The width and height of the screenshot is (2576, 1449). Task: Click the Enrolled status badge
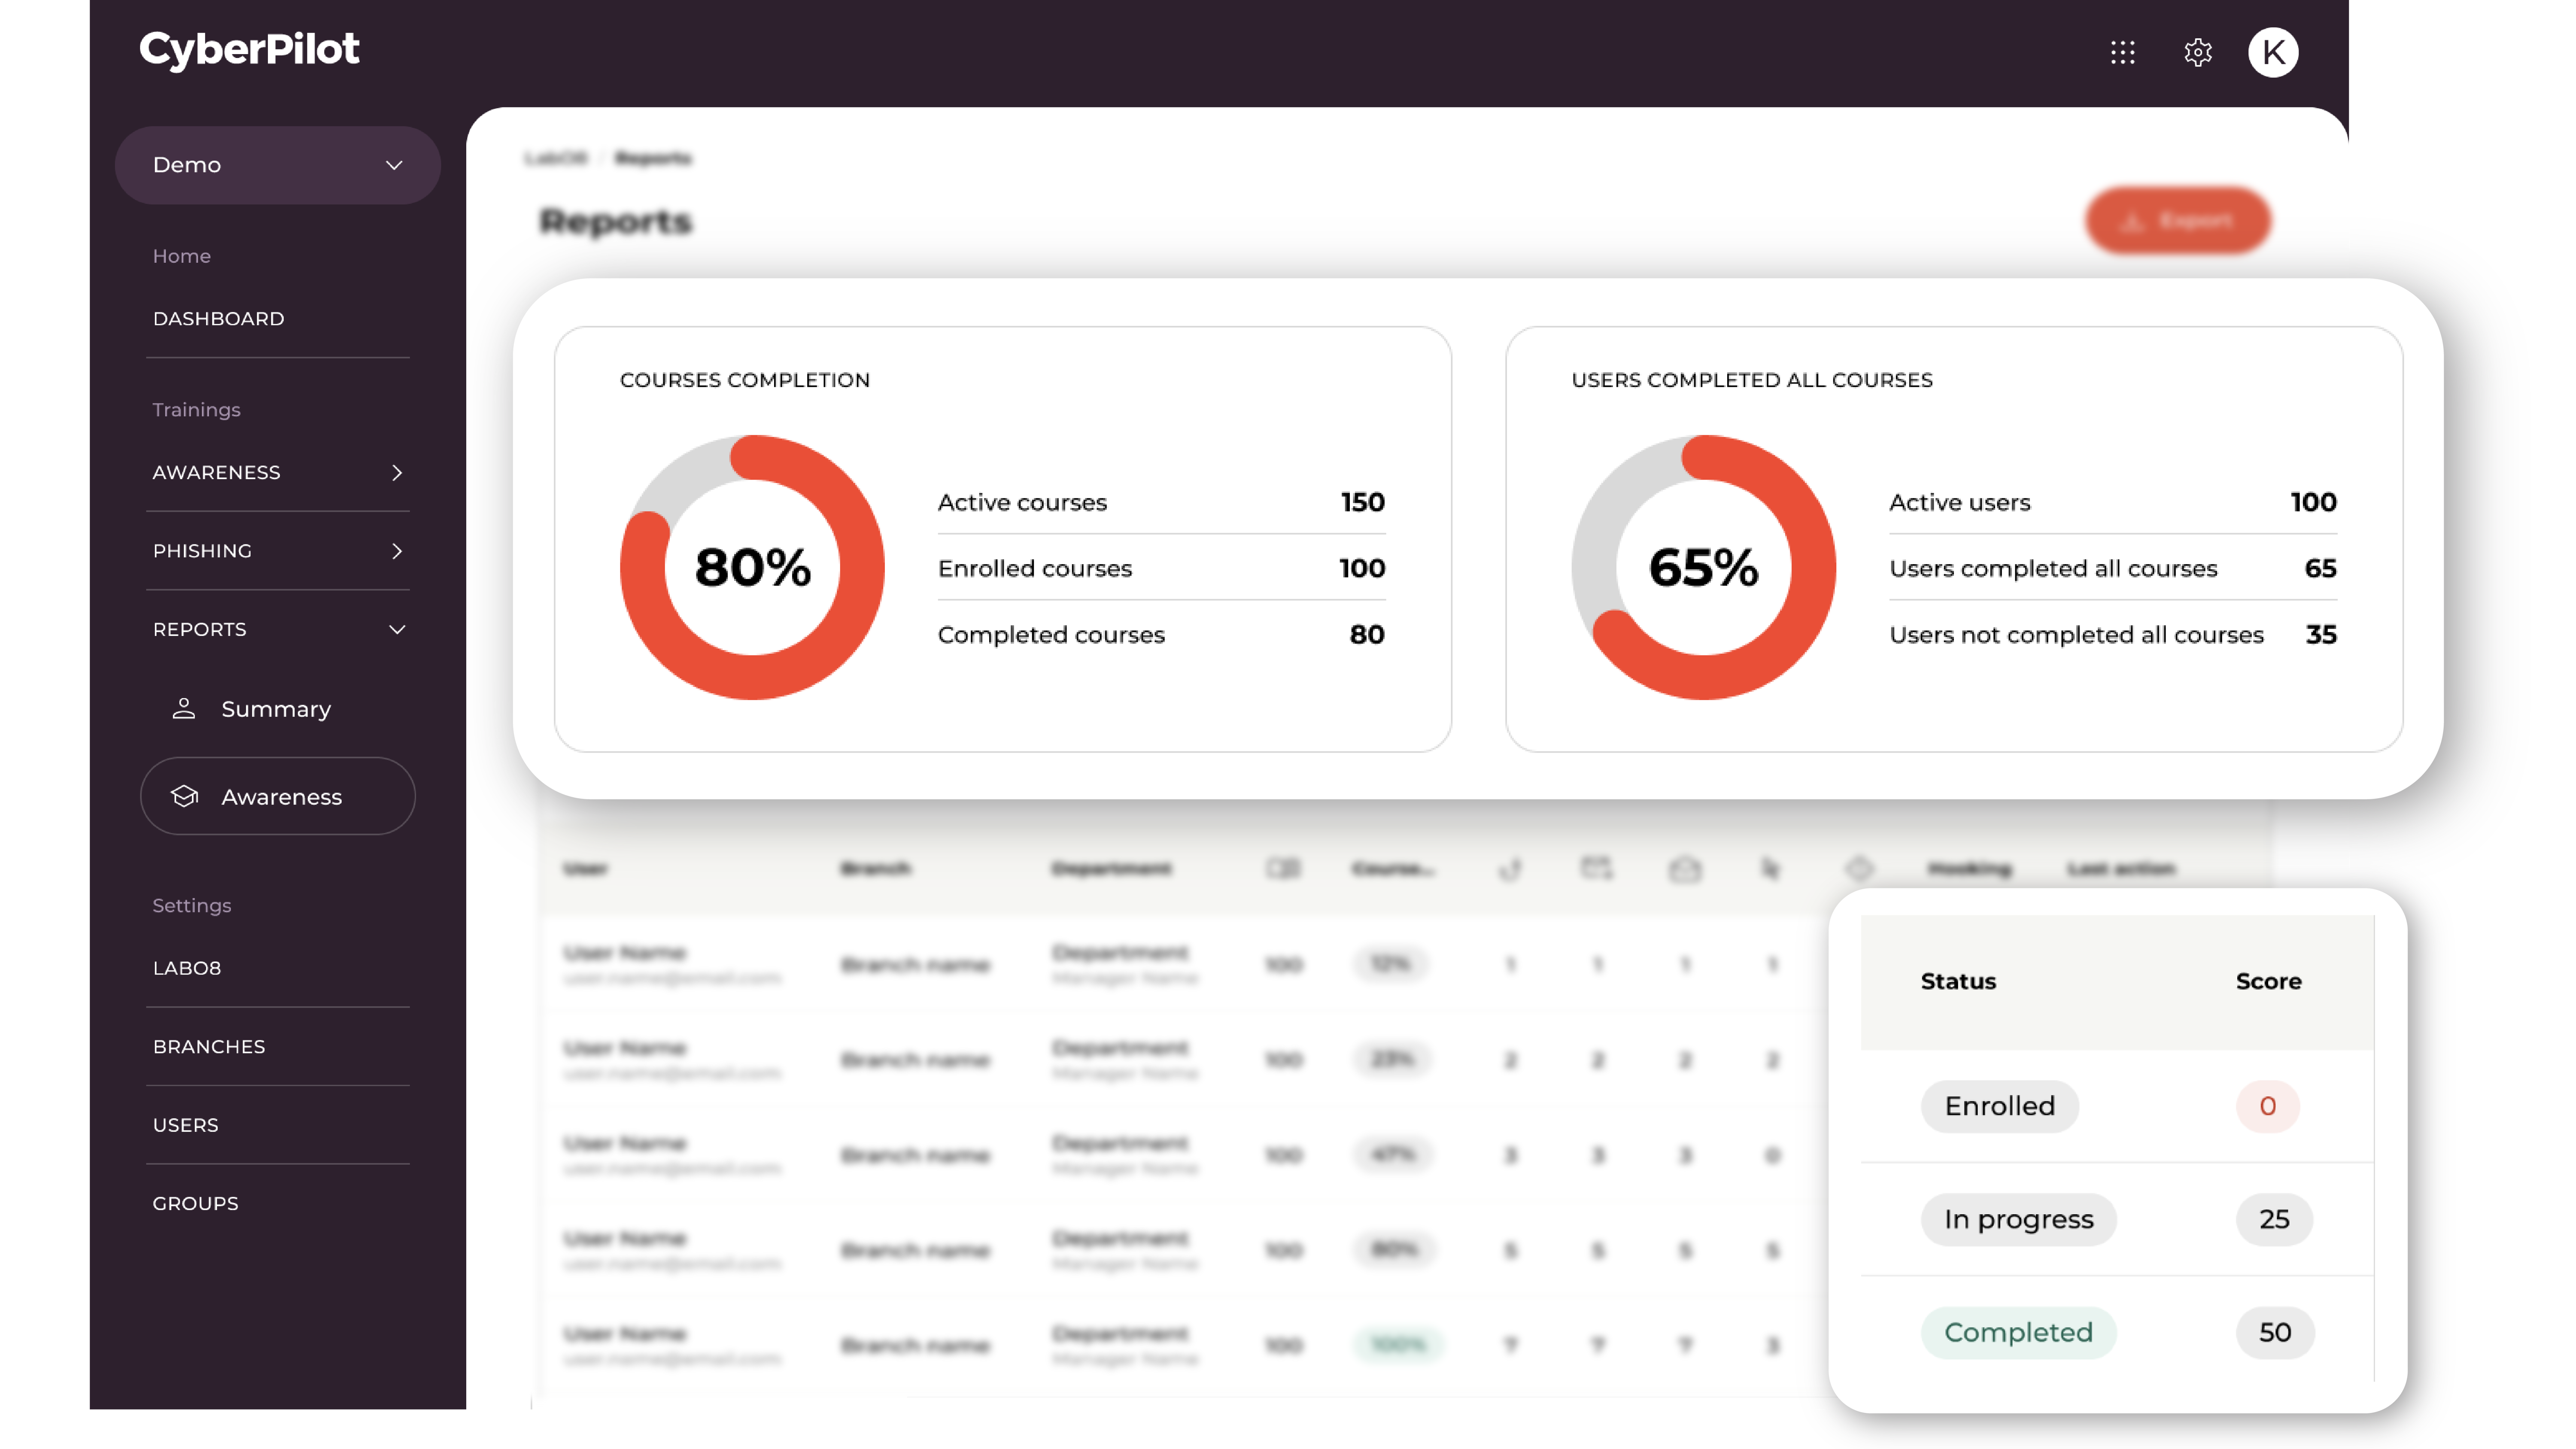click(x=2000, y=1106)
